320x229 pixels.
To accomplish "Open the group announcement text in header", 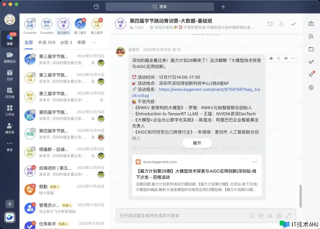I will pos(201,27).
